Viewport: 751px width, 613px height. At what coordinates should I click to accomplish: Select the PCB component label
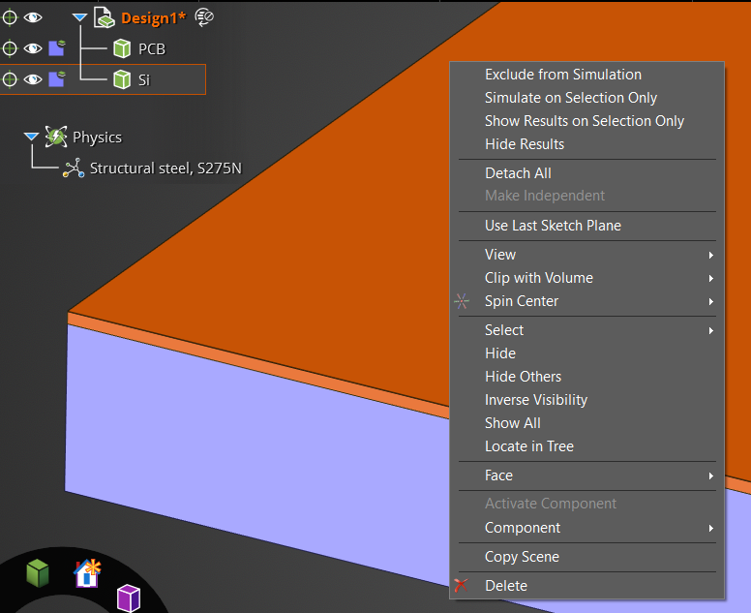tap(152, 48)
